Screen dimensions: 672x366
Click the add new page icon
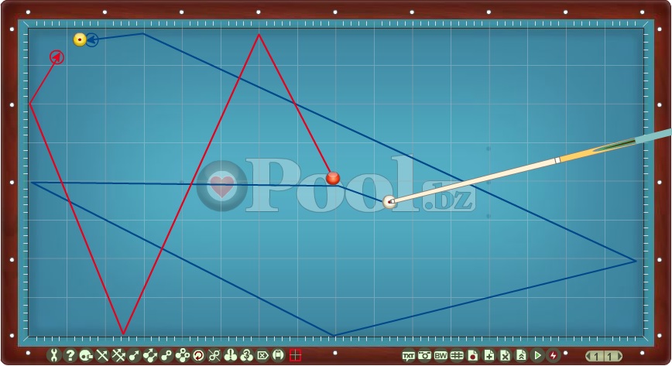tap(489, 355)
